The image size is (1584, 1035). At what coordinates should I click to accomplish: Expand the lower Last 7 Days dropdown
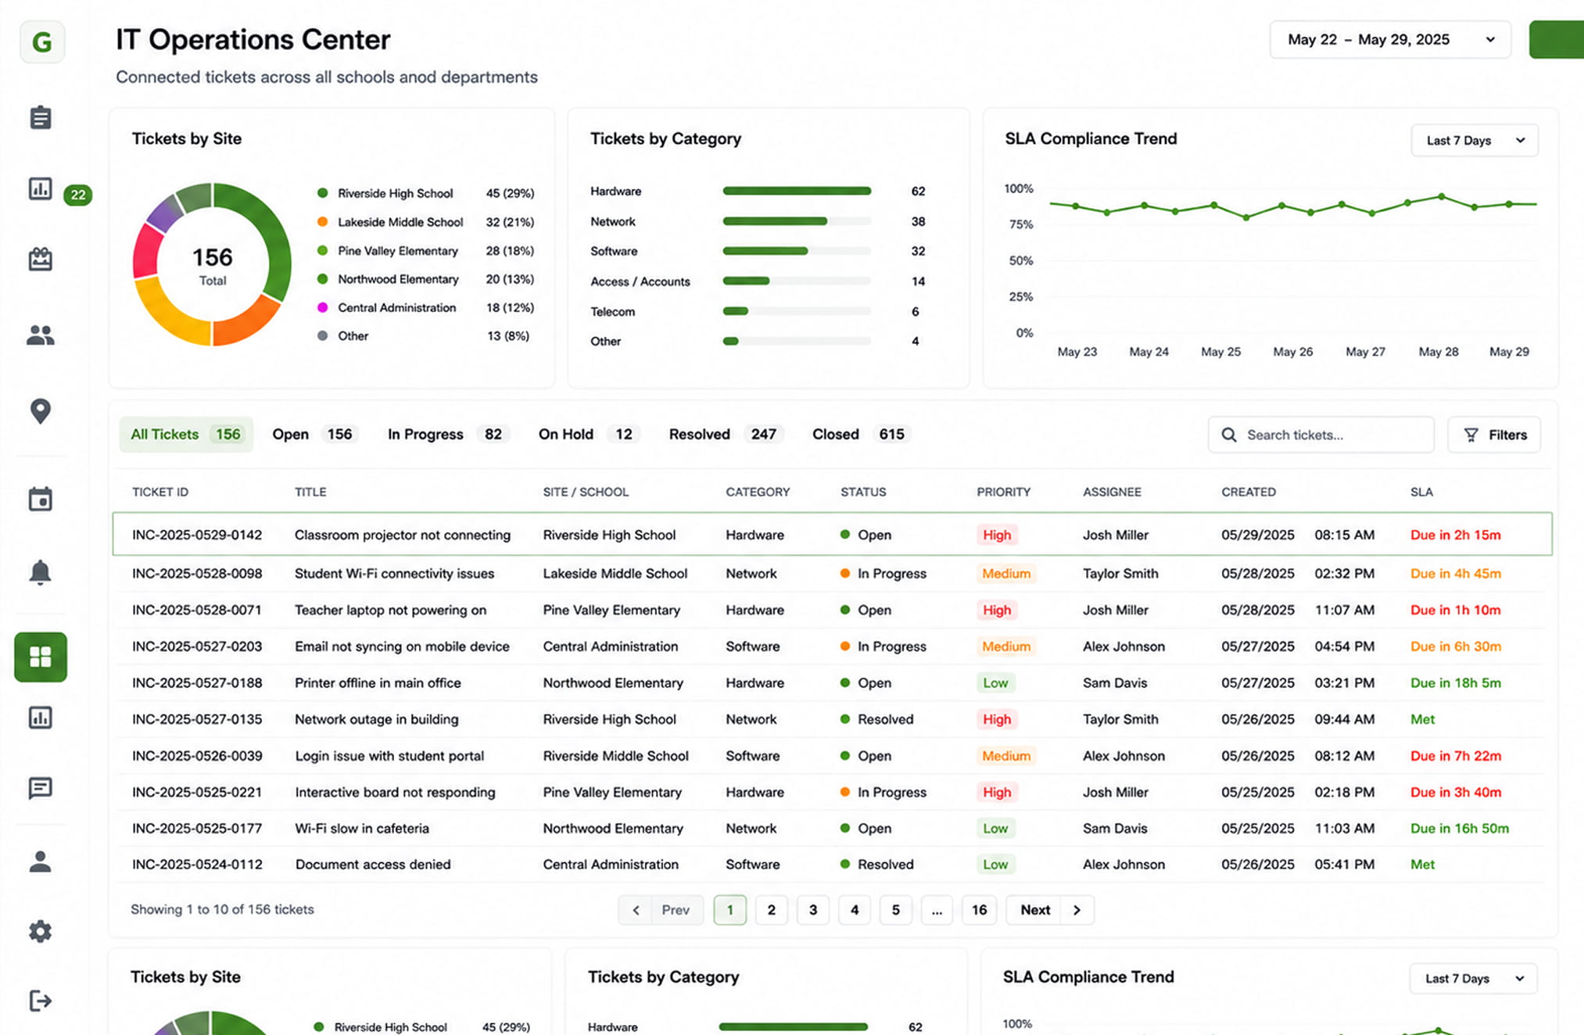point(1473,979)
